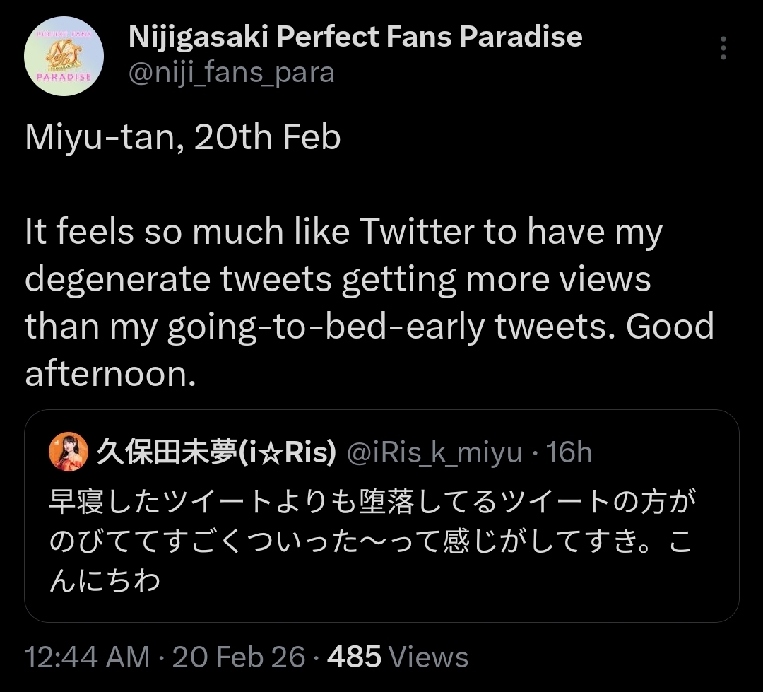Open the three-dot more options menu
The width and height of the screenshot is (763, 692).
point(723,48)
